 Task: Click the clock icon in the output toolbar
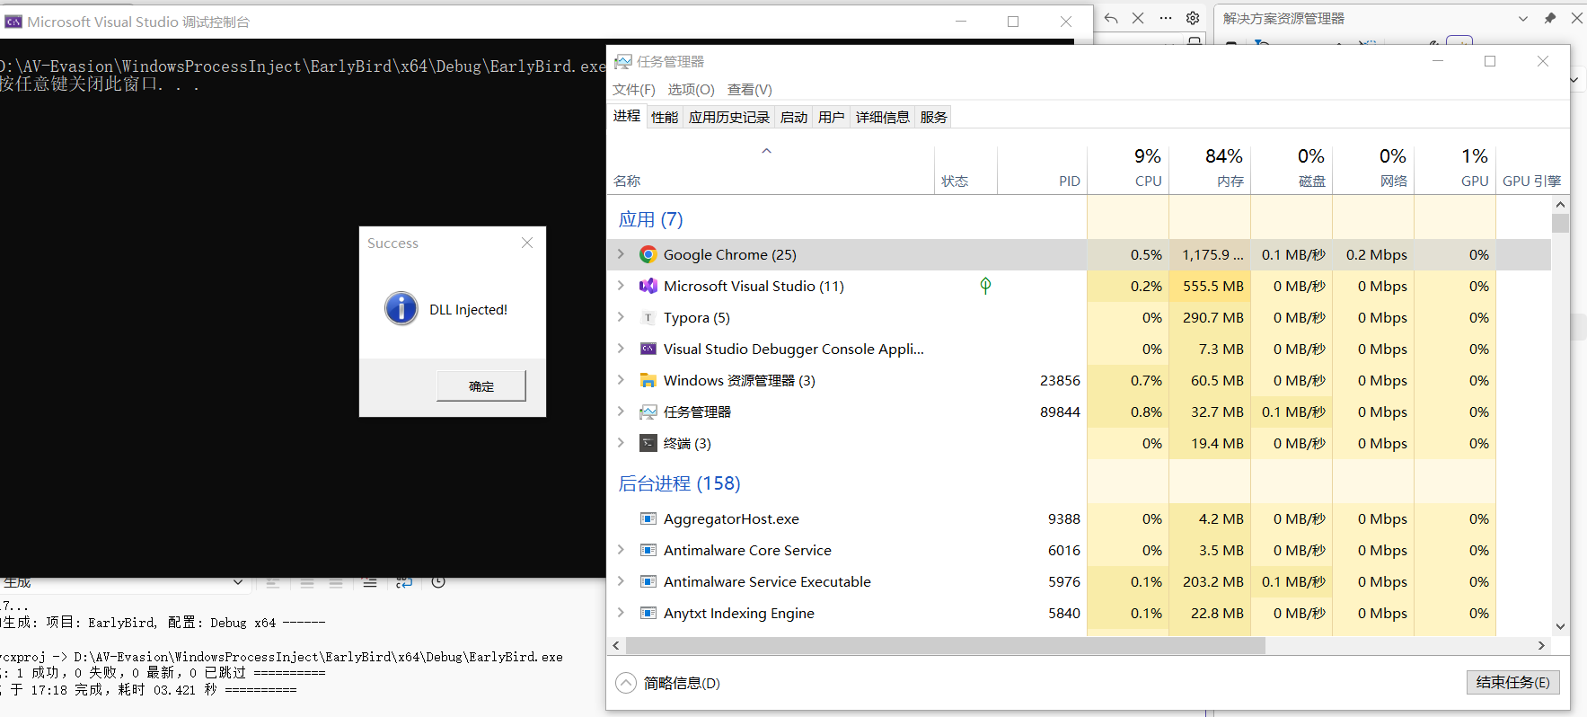[438, 582]
